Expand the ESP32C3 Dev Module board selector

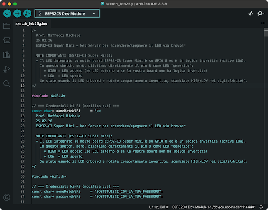67,13
